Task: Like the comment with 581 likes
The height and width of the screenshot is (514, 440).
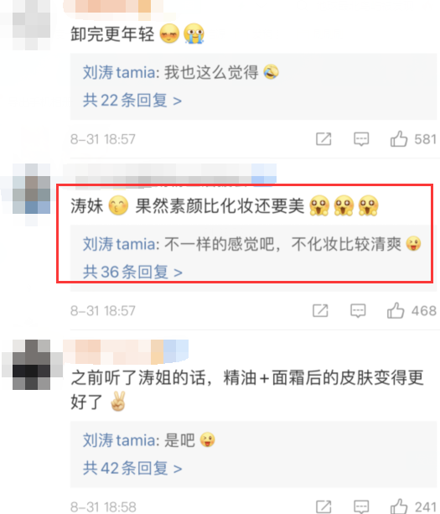Action: tap(399, 138)
